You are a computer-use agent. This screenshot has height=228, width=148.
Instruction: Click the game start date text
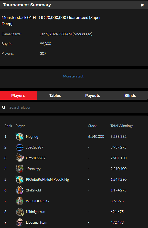(x=66, y=34)
